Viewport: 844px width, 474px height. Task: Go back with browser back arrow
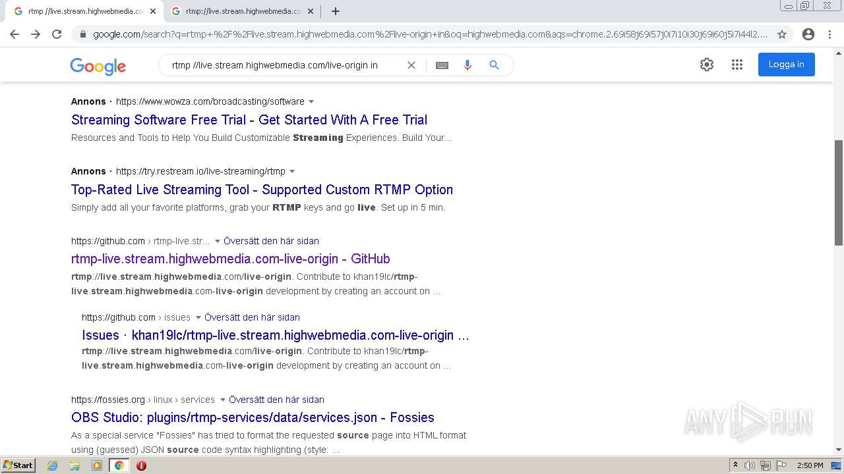click(x=15, y=34)
